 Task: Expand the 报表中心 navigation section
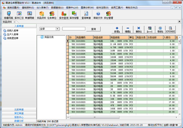pyautogui.click(x=19, y=117)
